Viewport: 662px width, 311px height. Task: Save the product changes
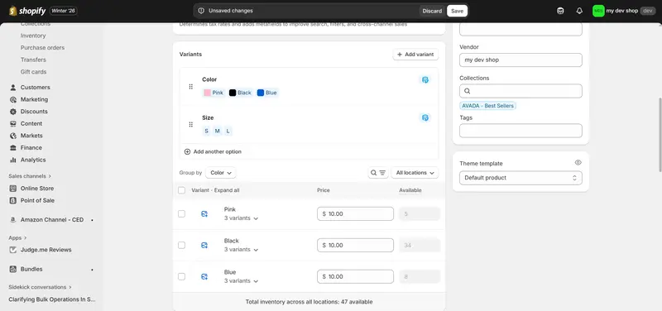coord(458,11)
